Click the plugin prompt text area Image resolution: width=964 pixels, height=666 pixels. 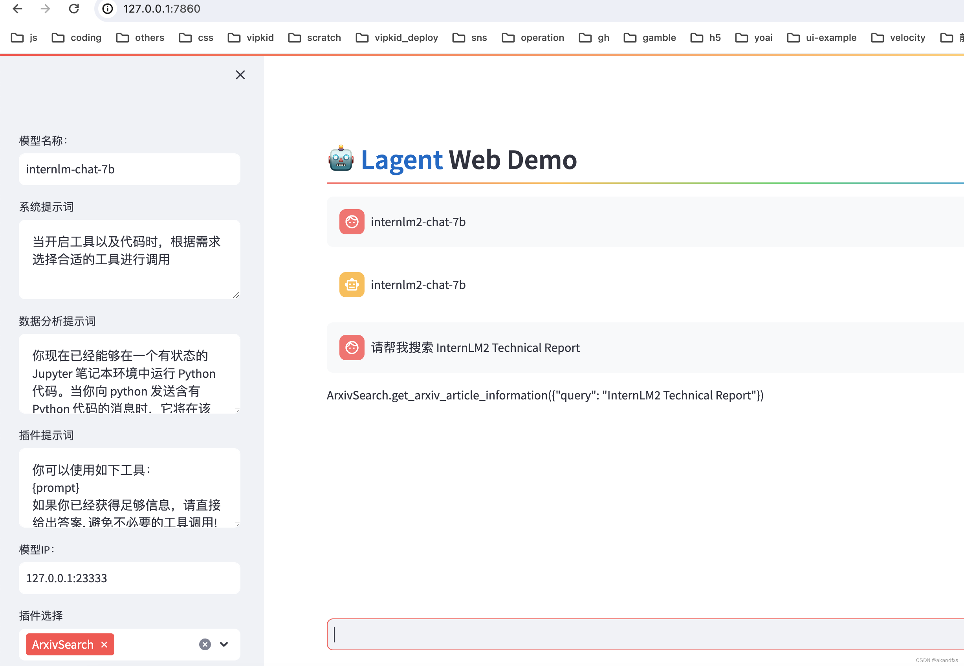pyautogui.click(x=129, y=488)
